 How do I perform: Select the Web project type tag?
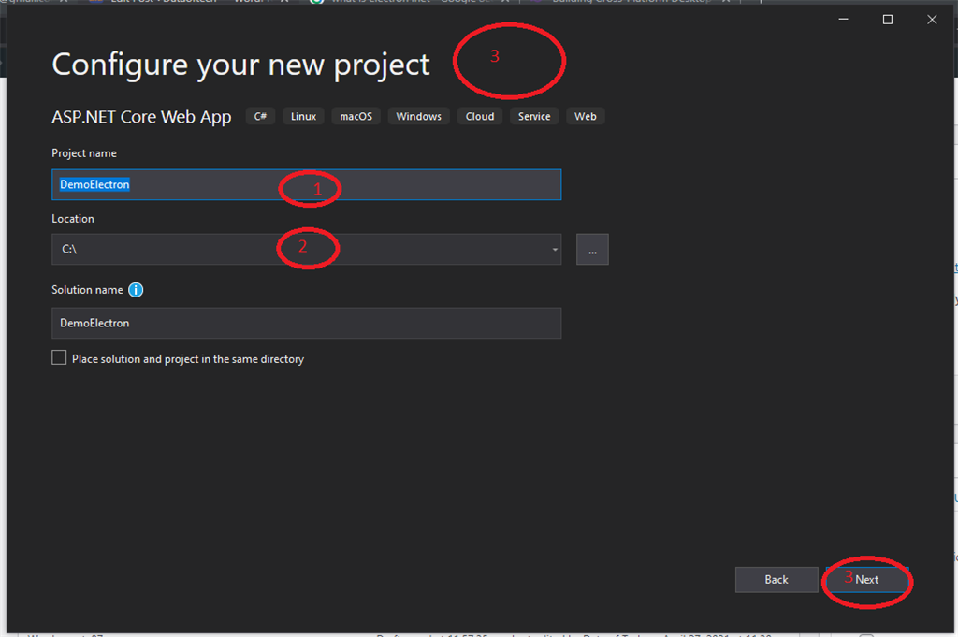[x=586, y=116]
